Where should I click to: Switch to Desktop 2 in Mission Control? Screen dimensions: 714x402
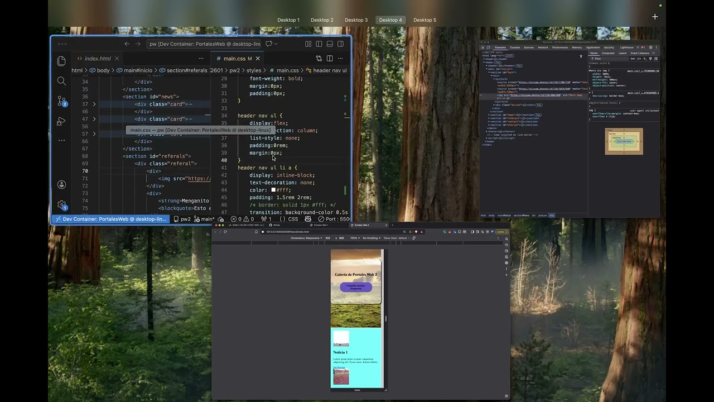point(322,20)
